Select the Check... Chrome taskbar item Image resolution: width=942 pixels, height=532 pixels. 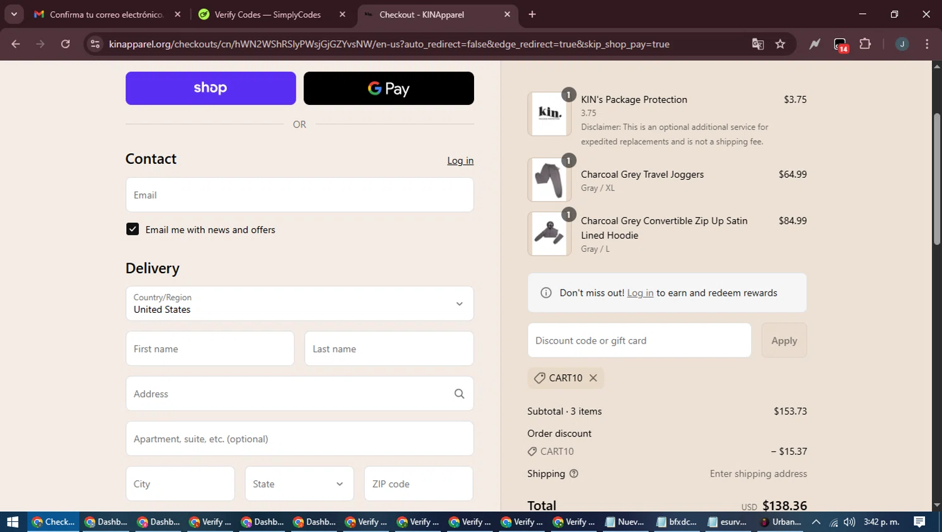coord(53,522)
